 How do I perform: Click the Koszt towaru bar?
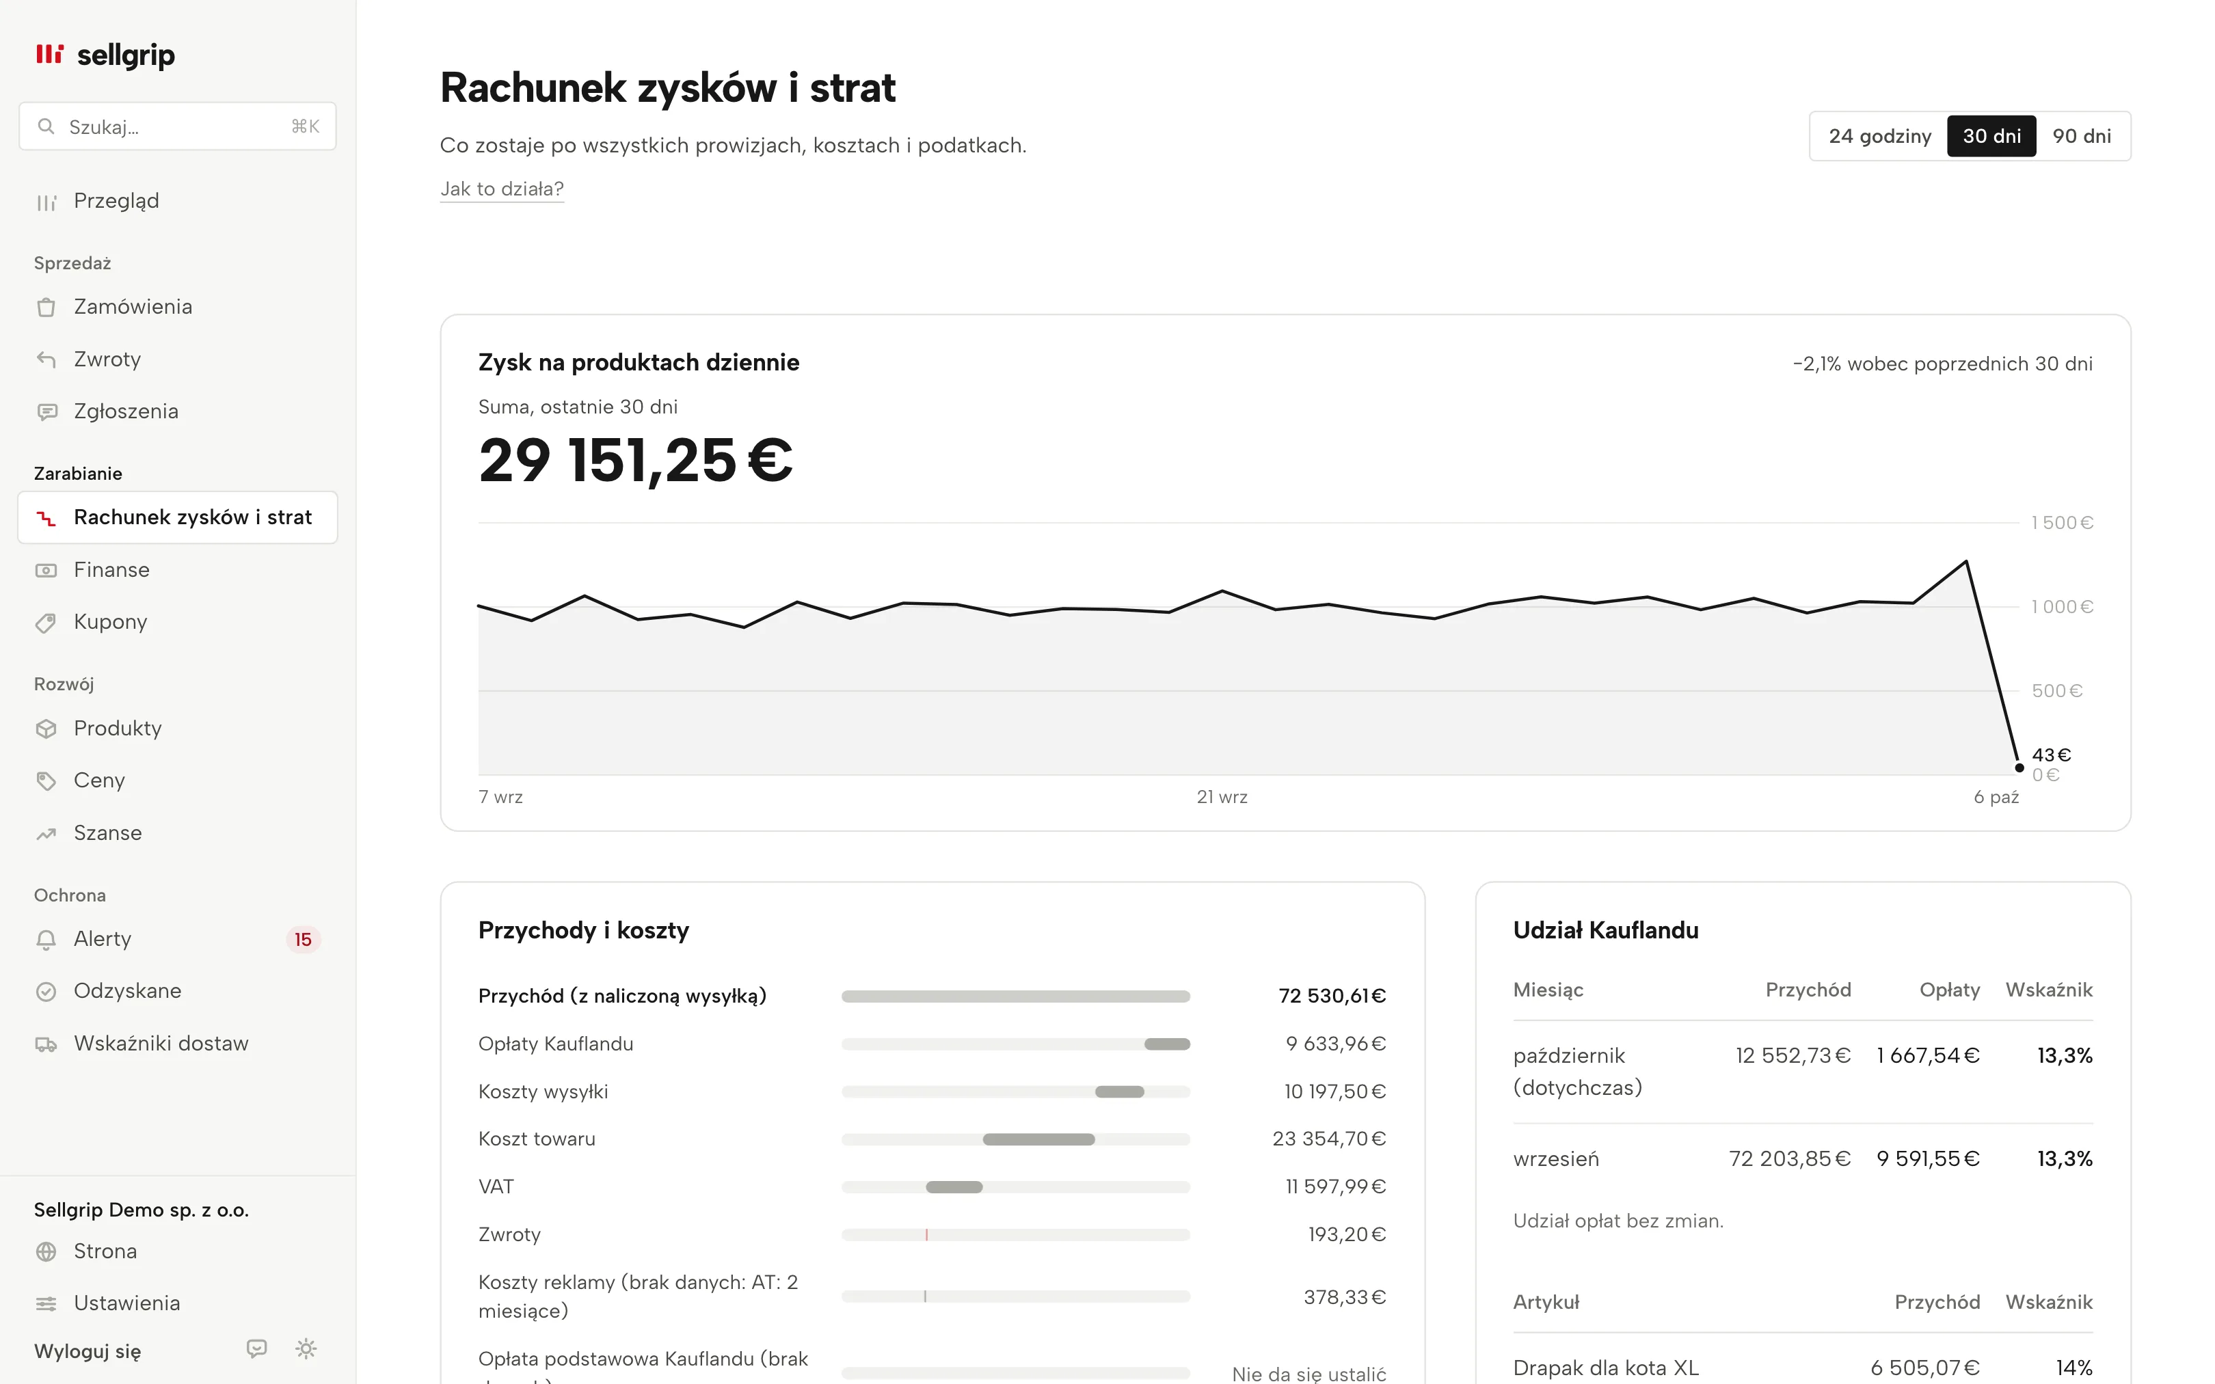pos(1039,1139)
